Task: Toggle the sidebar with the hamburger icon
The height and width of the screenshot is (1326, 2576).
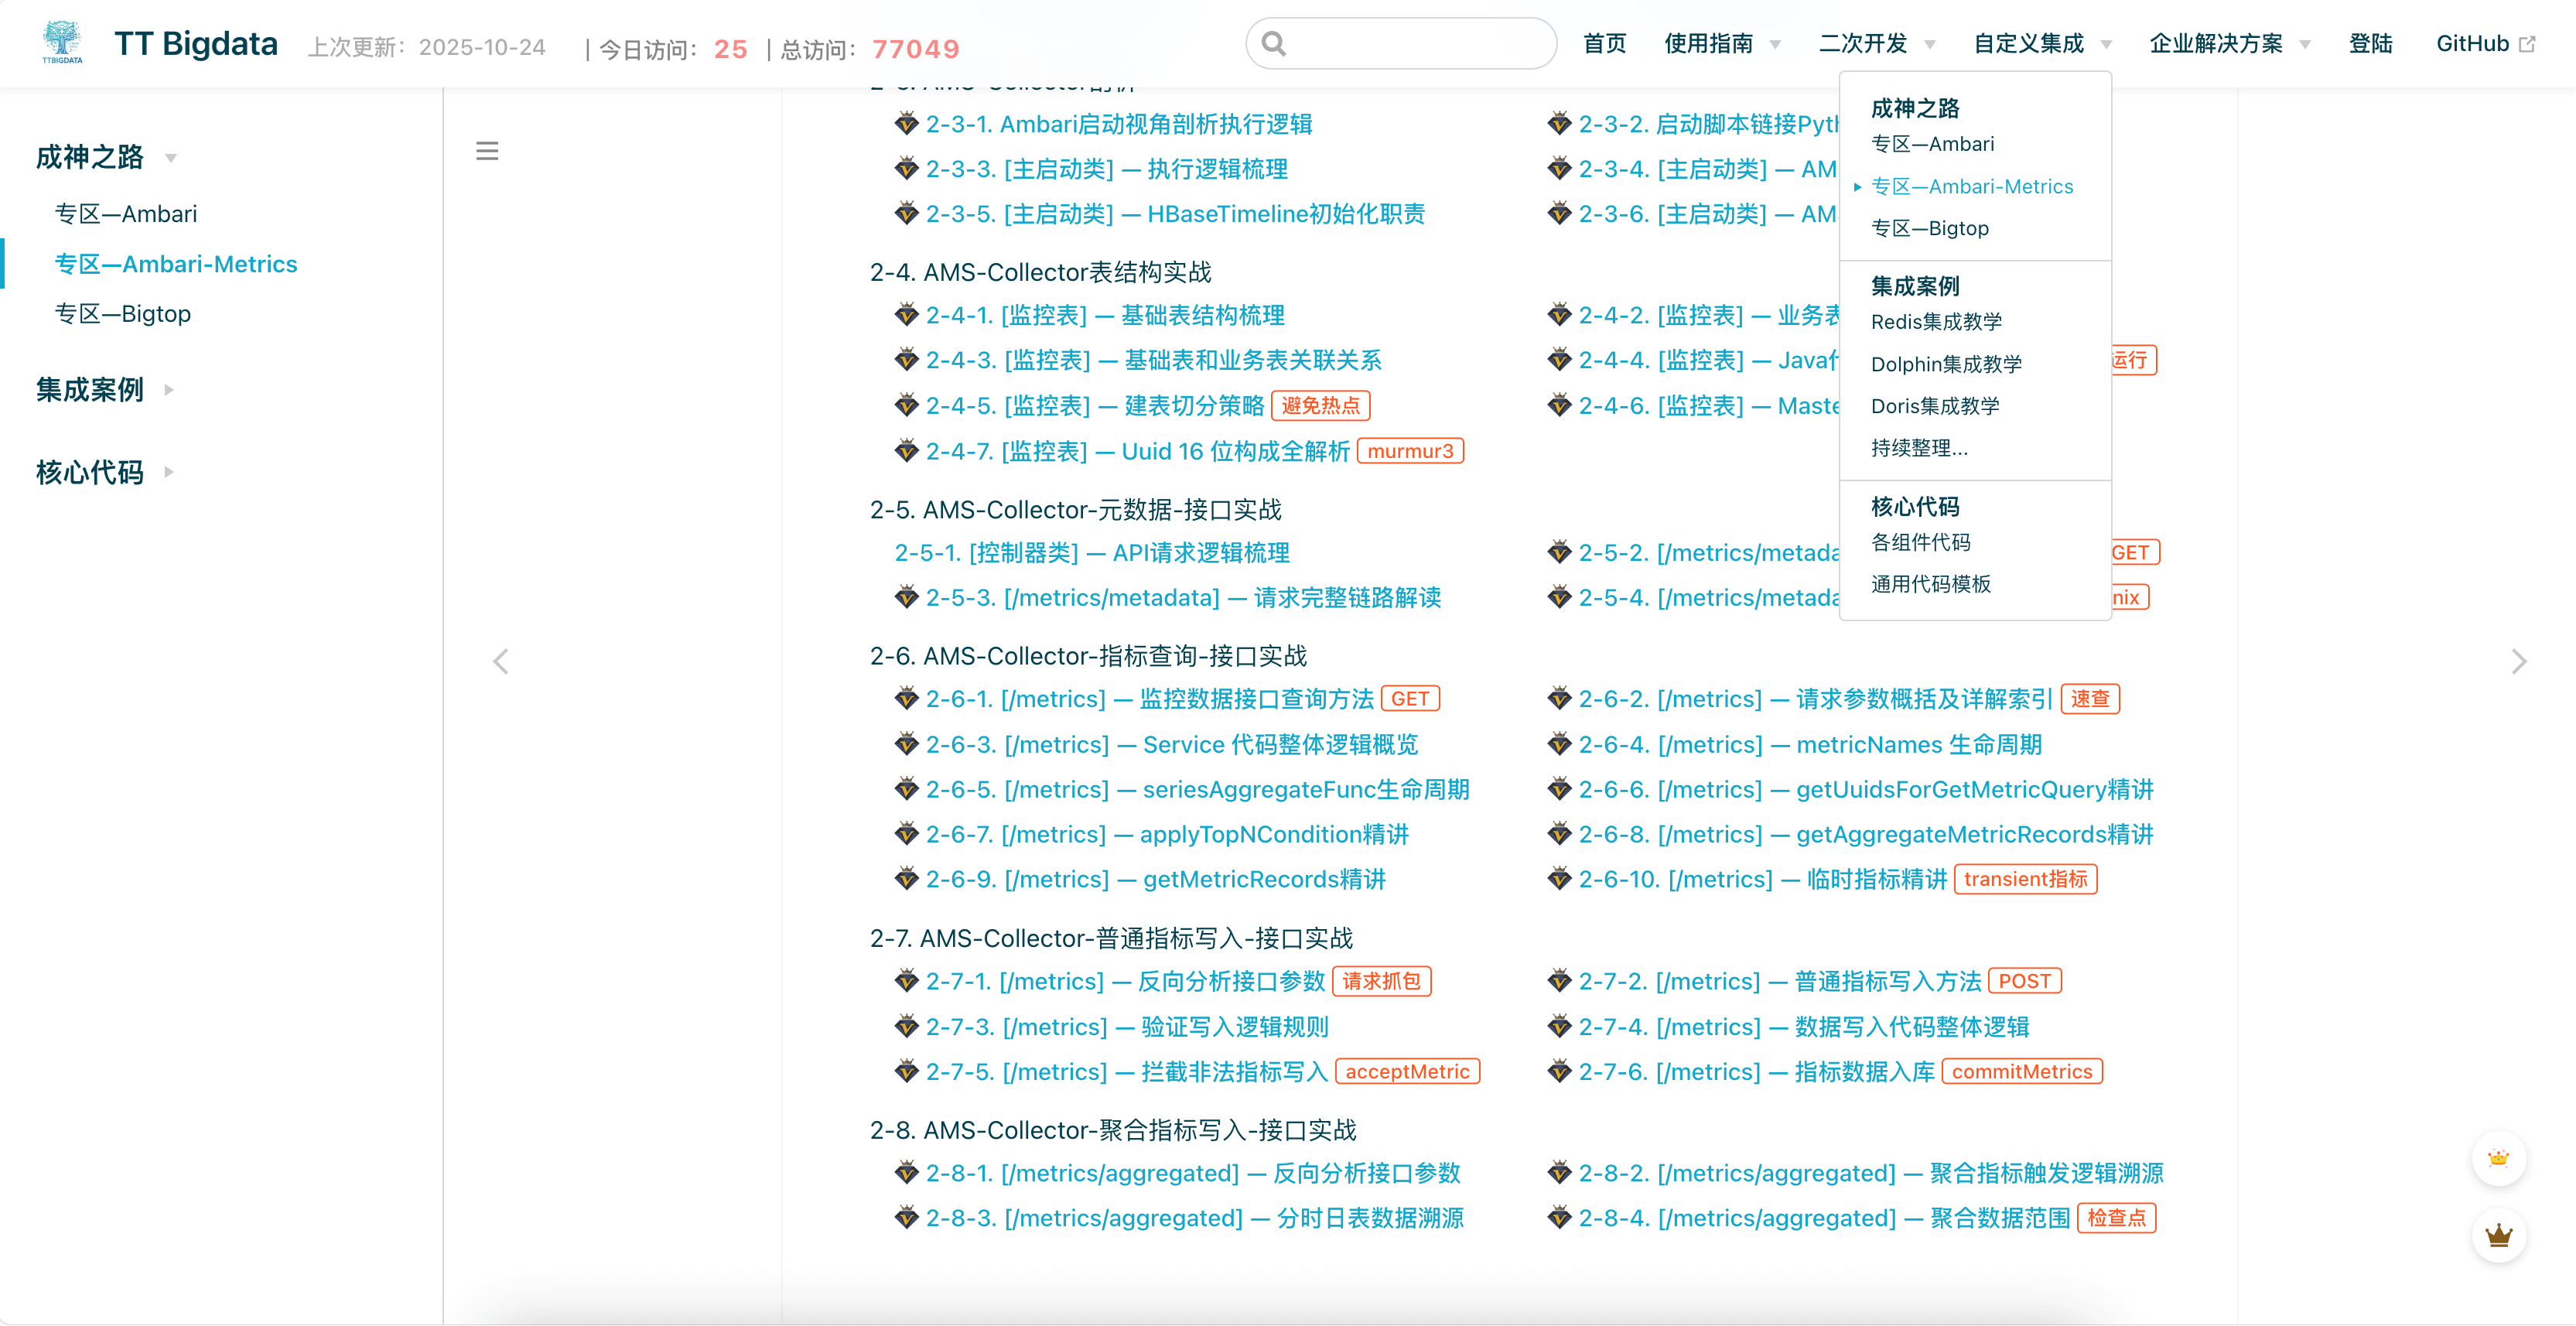Action: 488,150
